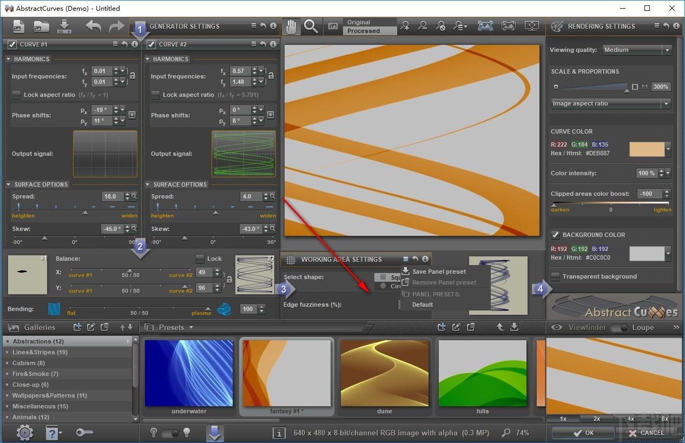Click the open folder toolbar icon
Image resolution: width=685 pixels, height=443 pixels.
click(42, 26)
